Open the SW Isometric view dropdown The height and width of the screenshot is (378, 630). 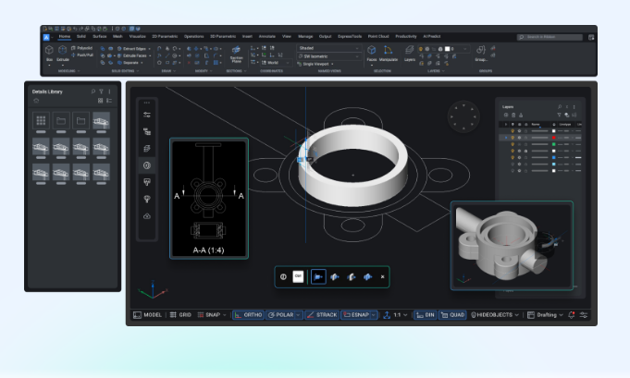[x=328, y=56]
